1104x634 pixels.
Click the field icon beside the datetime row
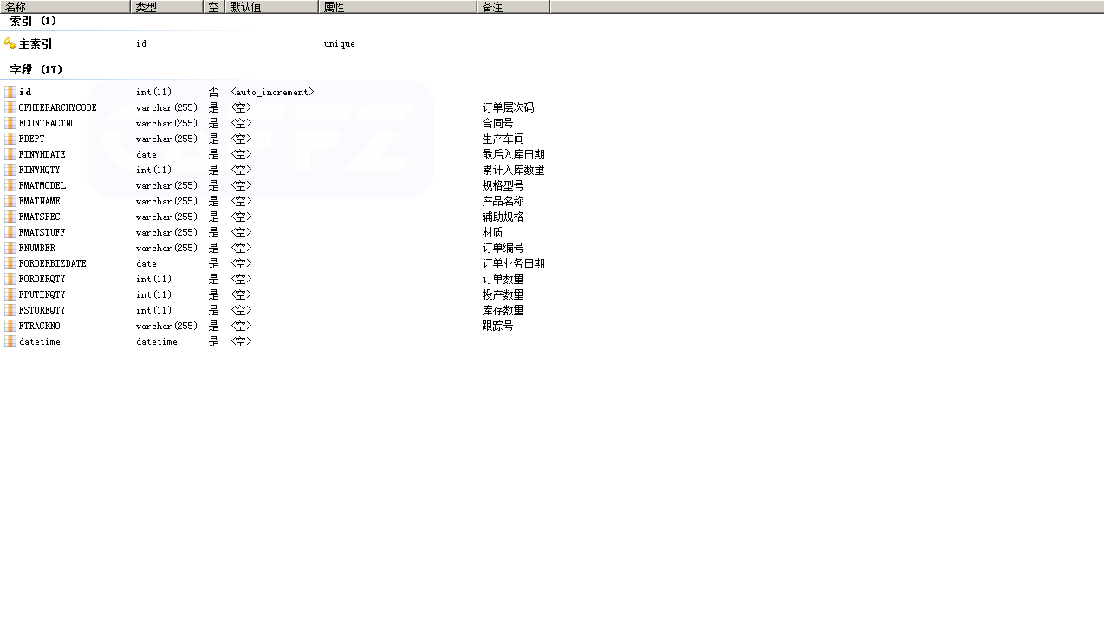pos(10,341)
